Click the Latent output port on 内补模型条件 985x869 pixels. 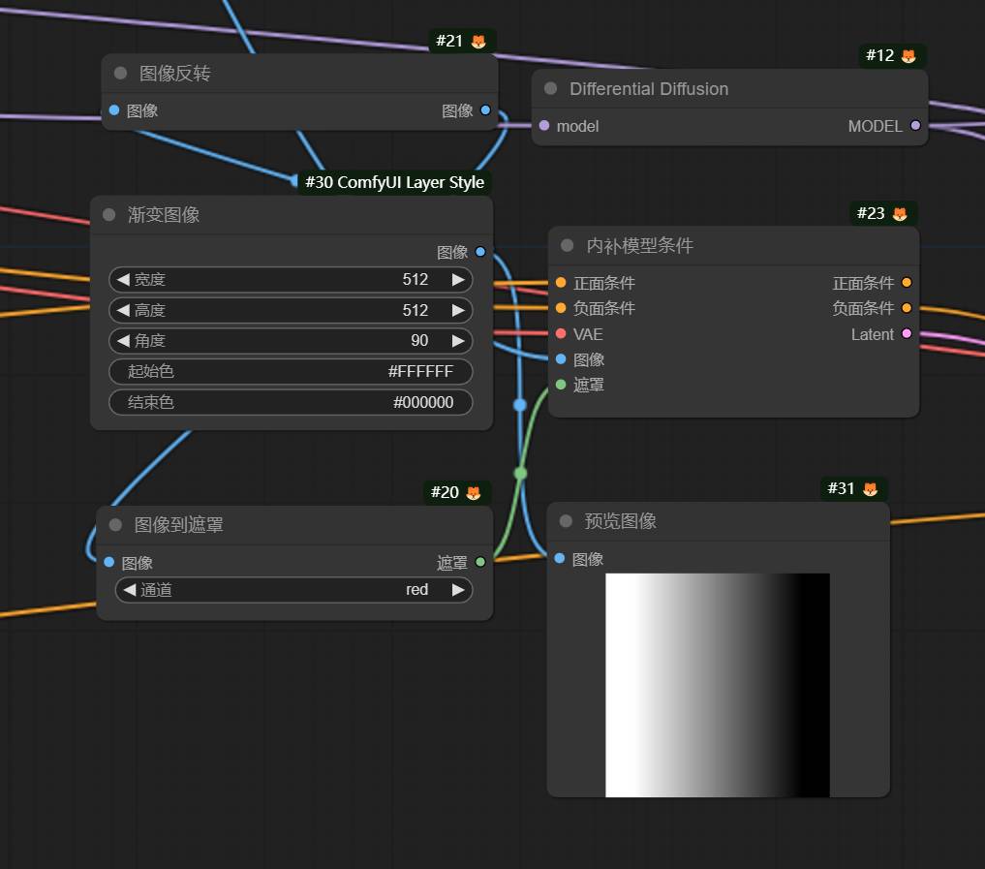pyautogui.click(x=907, y=334)
